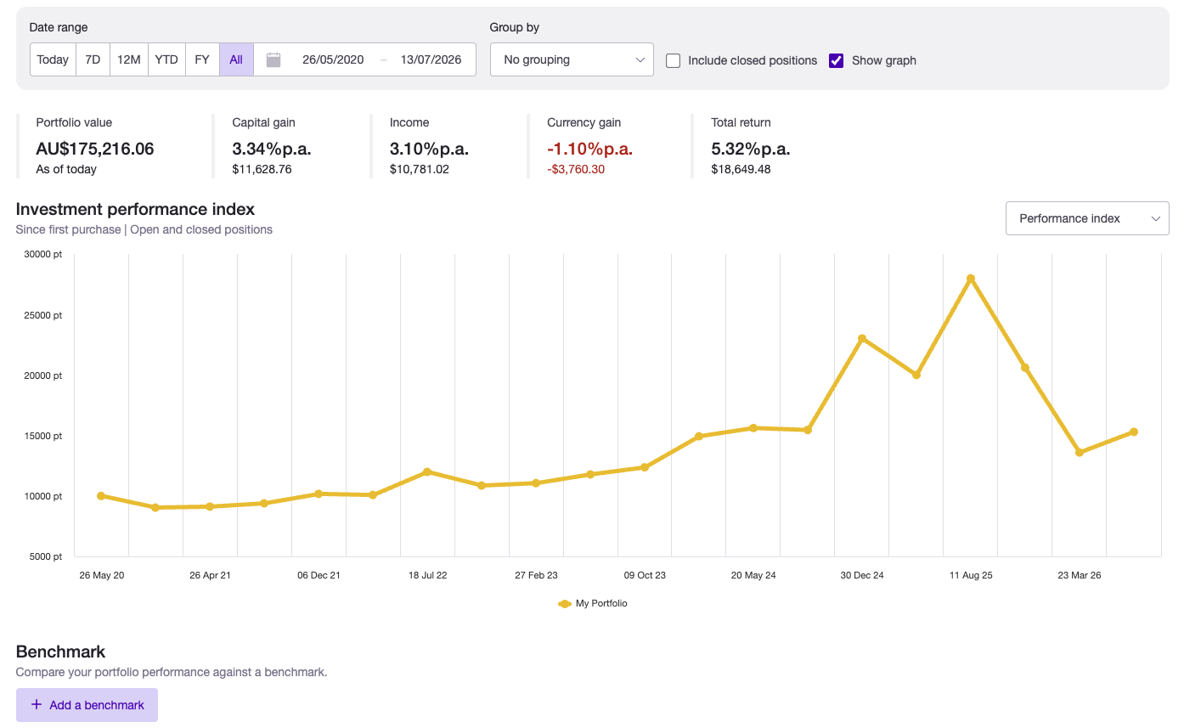The height and width of the screenshot is (728, 1184).
Task: Choose the FY date range option
Action: [202, 59]
